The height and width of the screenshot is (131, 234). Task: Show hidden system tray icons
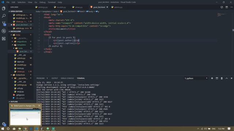[198, 128]
